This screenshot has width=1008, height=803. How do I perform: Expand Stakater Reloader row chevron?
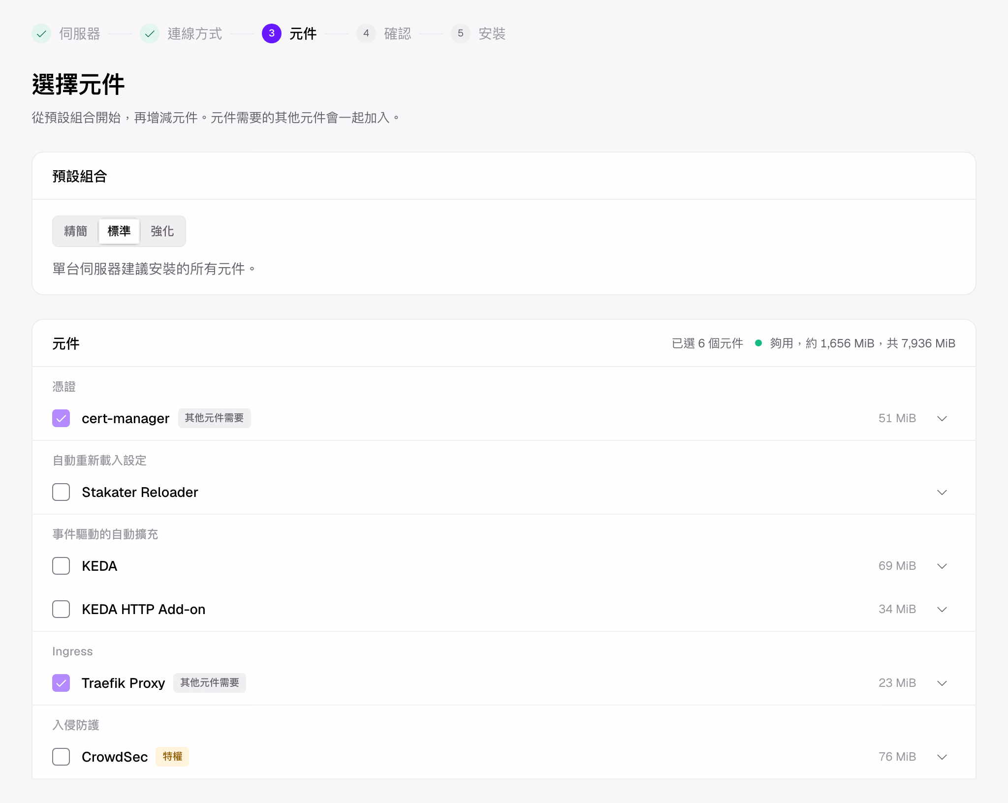point(942,493)
